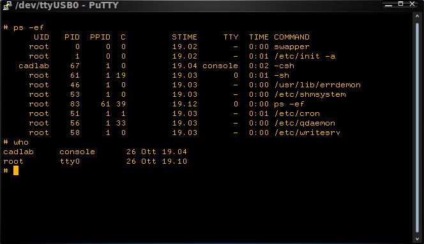Viewport: 424px width, 244px height.
Task: Click the 'who' command line
Action: (21, 142)
